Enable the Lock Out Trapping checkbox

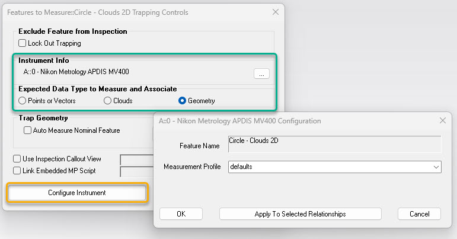tap(22, 43)
